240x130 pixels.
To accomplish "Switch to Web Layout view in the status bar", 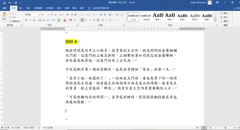I will [210, 128].
